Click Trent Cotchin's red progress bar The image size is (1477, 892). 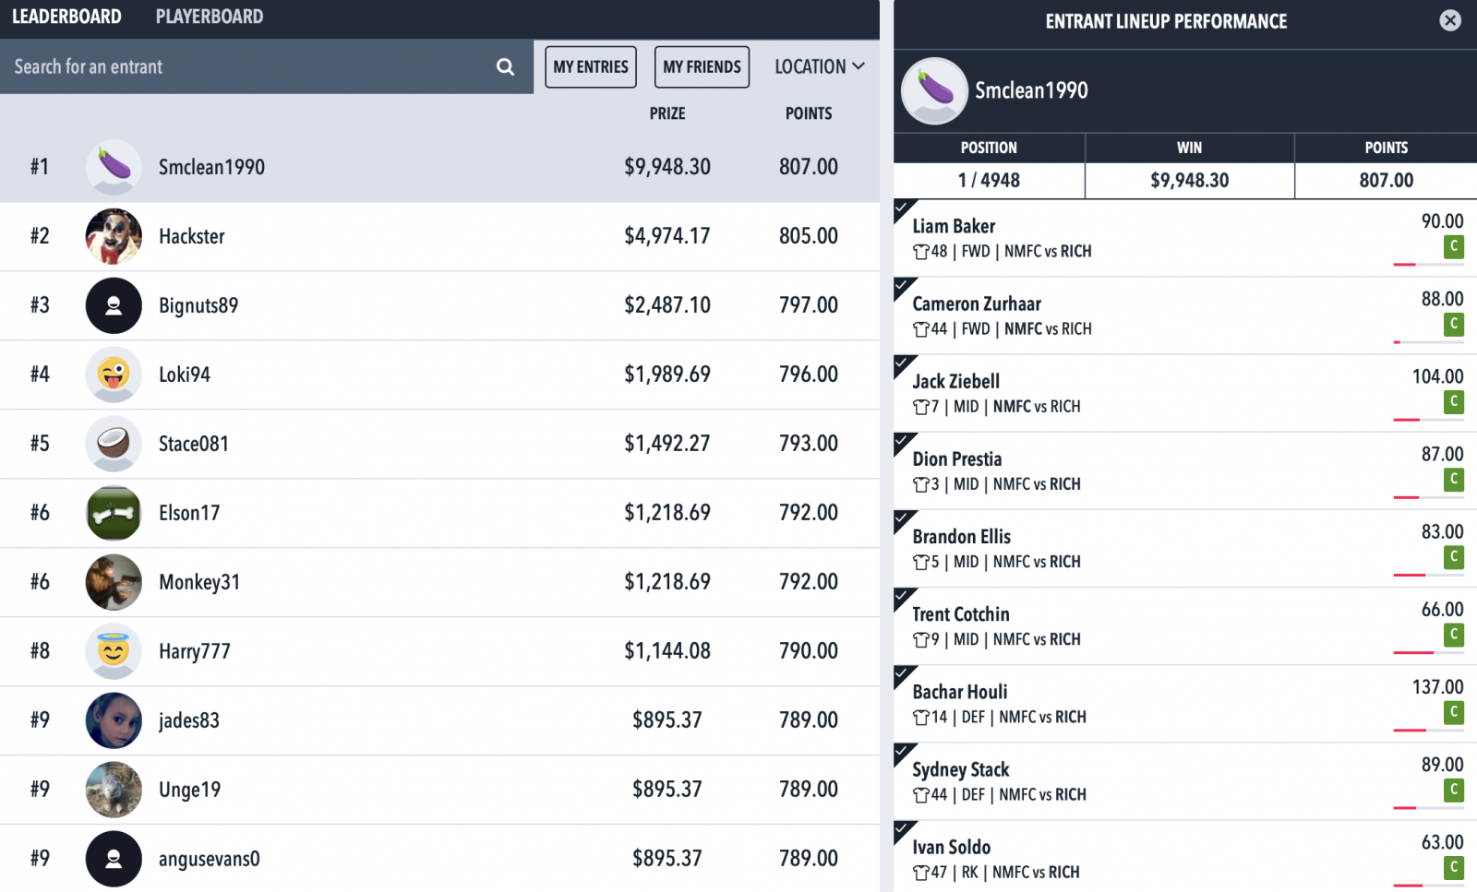point(1413,653)
